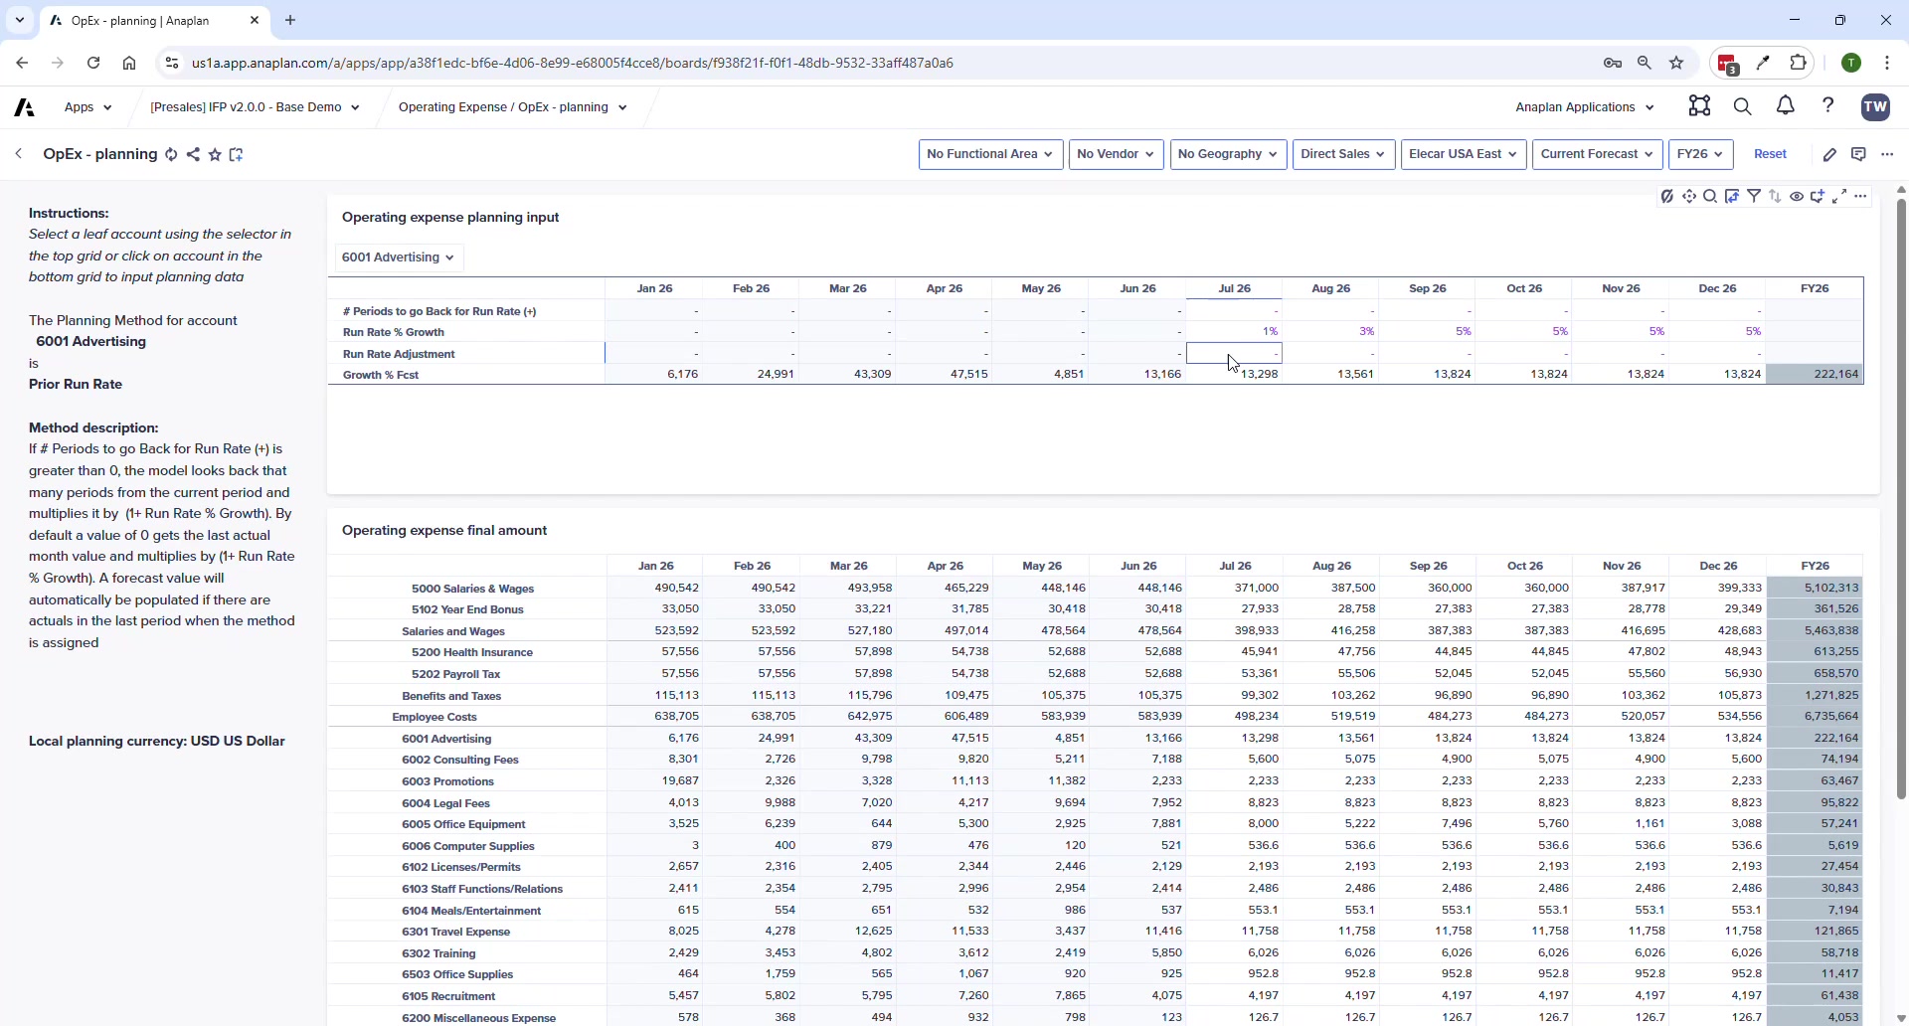Toggle hide zeros with the slashed-circle icon
Screen dimensions: 1909x1026
pos(1667,196)
